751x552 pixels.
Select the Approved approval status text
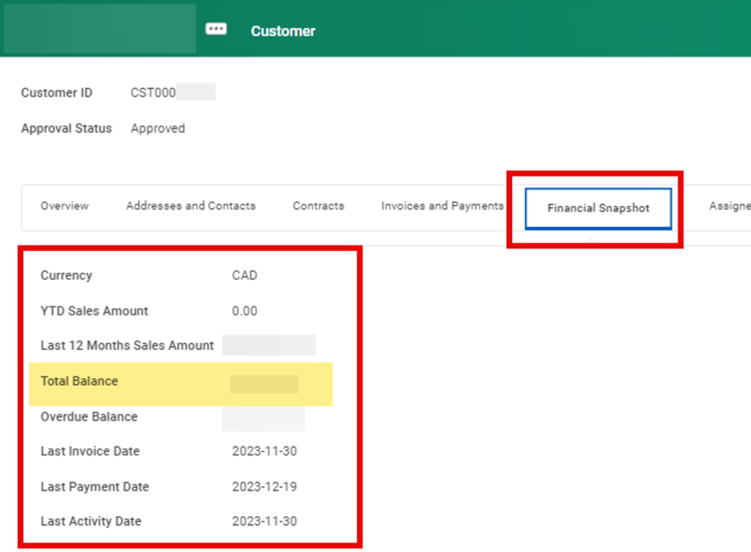tap(158, 128)
